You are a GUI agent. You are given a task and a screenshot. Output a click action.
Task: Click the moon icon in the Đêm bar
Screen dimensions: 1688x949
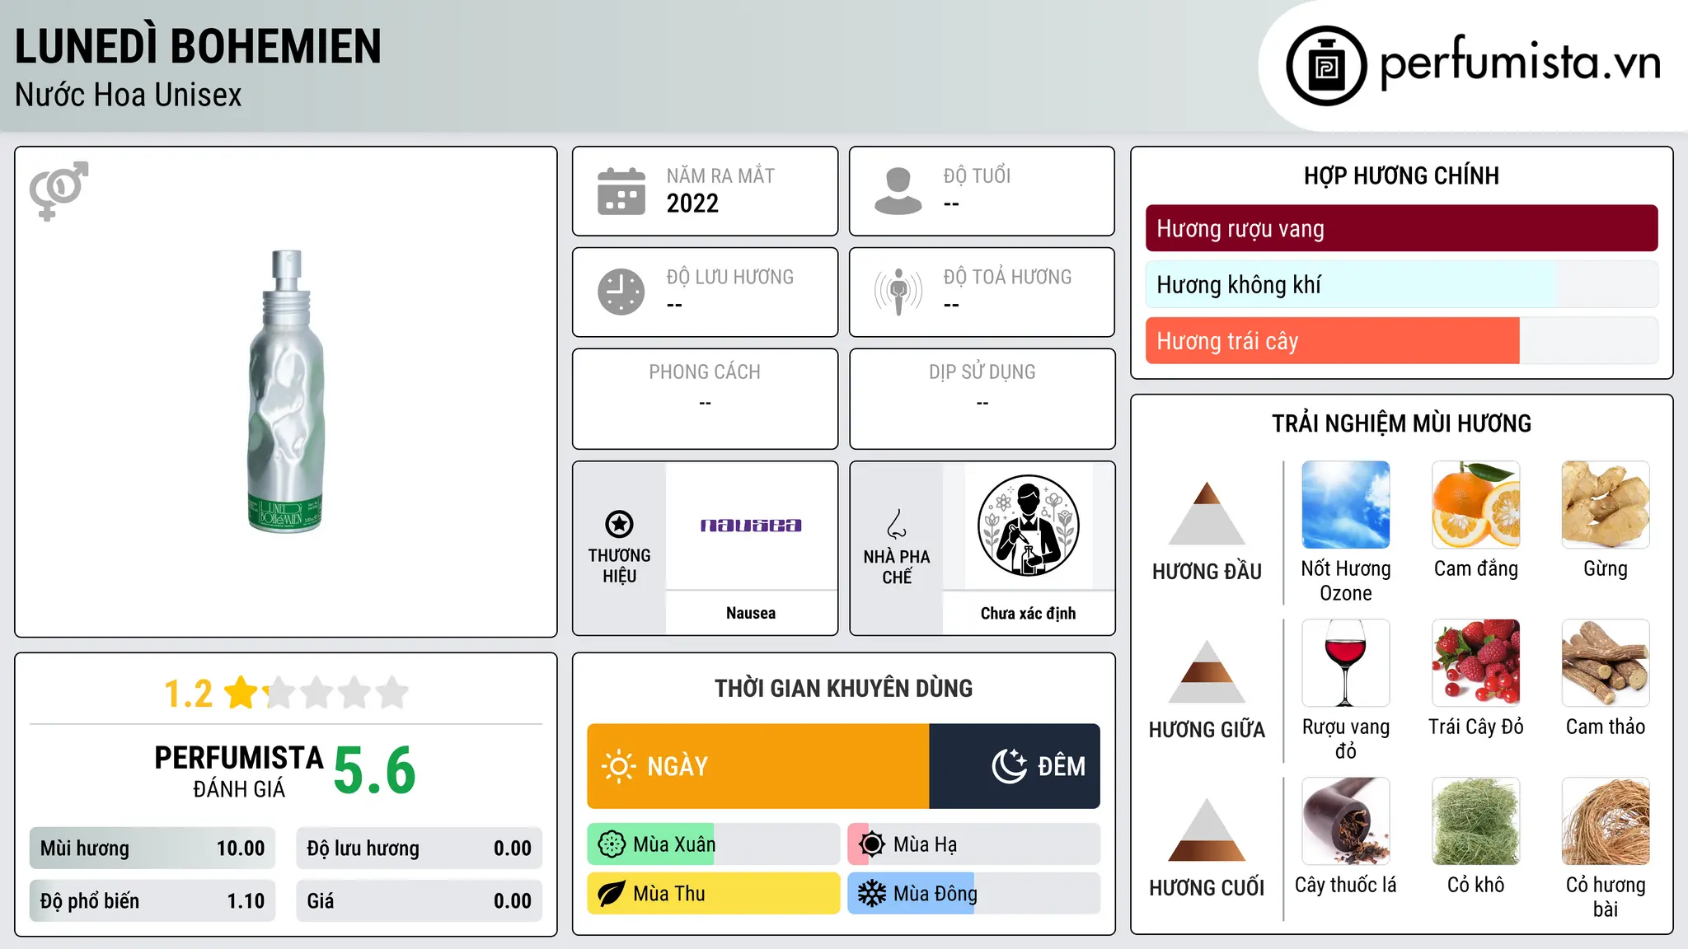(x=1009, y=766)
